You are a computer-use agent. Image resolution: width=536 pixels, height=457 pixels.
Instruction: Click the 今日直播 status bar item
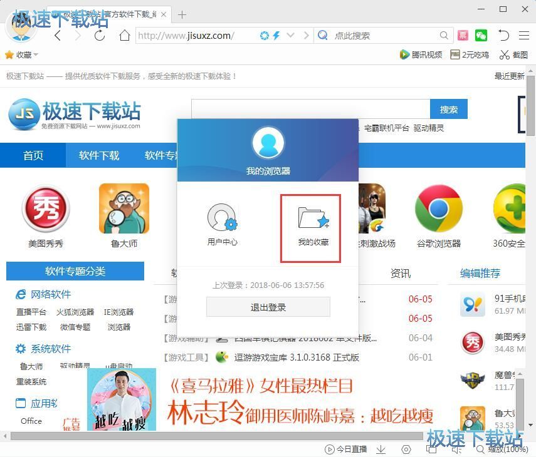tap(345, 449)
